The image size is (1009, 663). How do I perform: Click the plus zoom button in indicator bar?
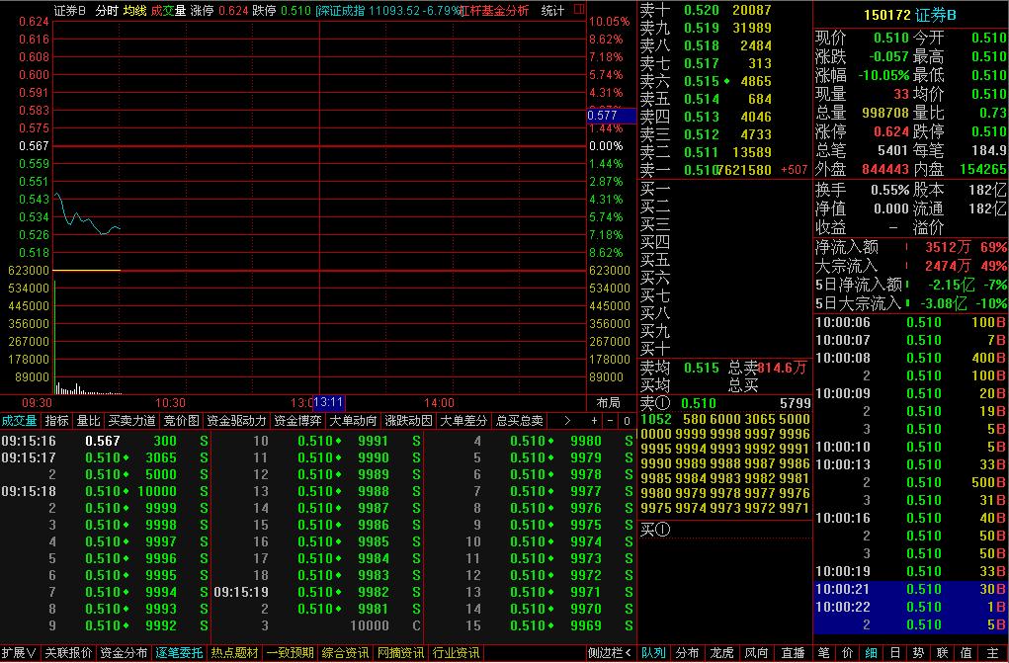click(x=596, y=421)
